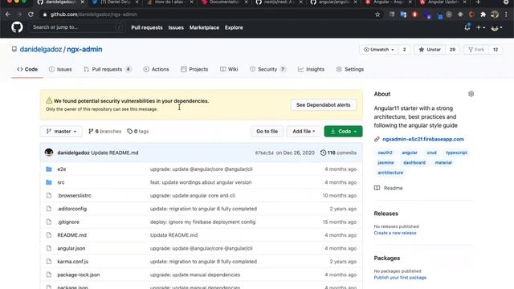Open the About section gear settings
The image size is (514, 289).
(x=471, y=94)
